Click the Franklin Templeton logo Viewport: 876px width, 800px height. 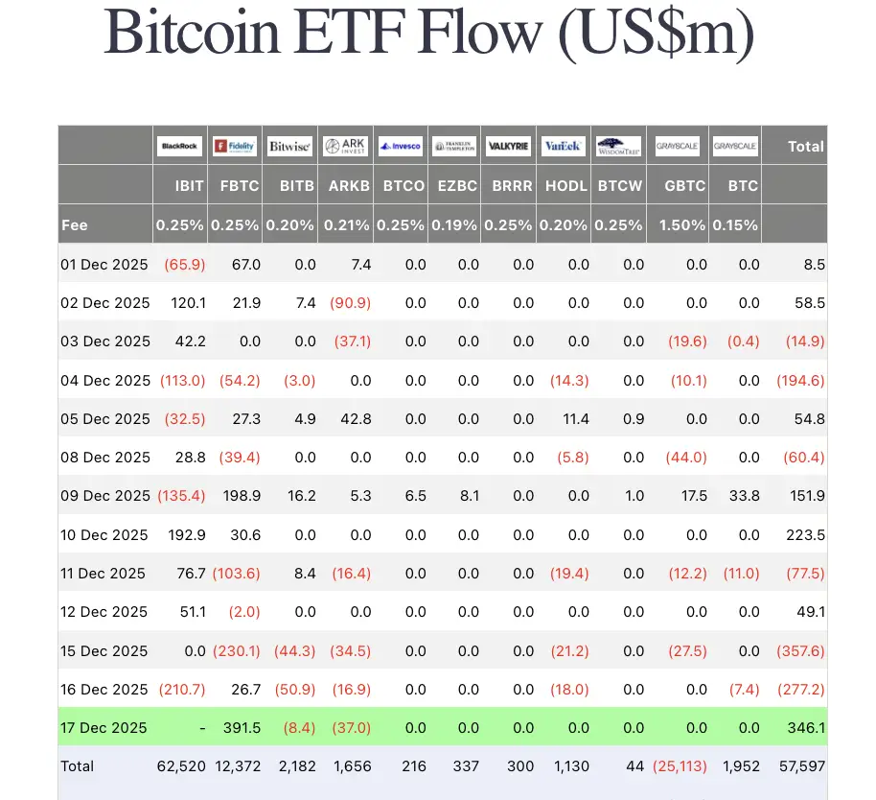[454, 147]
